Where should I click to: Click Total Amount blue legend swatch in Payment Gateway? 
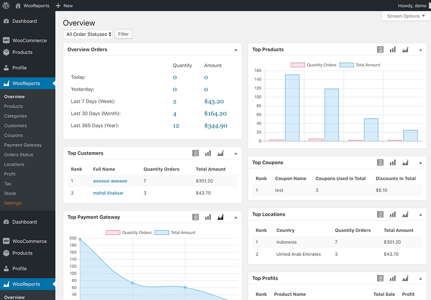pyautogui.click(x=162, y=233)
